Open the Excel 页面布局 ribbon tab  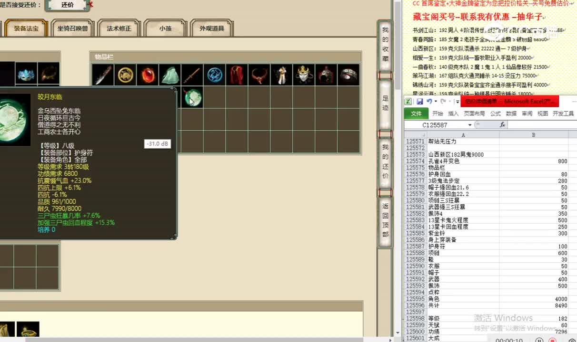[x=474, y=114]
